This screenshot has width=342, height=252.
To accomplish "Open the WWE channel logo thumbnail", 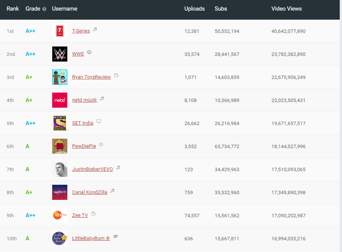I will (60, 54).
